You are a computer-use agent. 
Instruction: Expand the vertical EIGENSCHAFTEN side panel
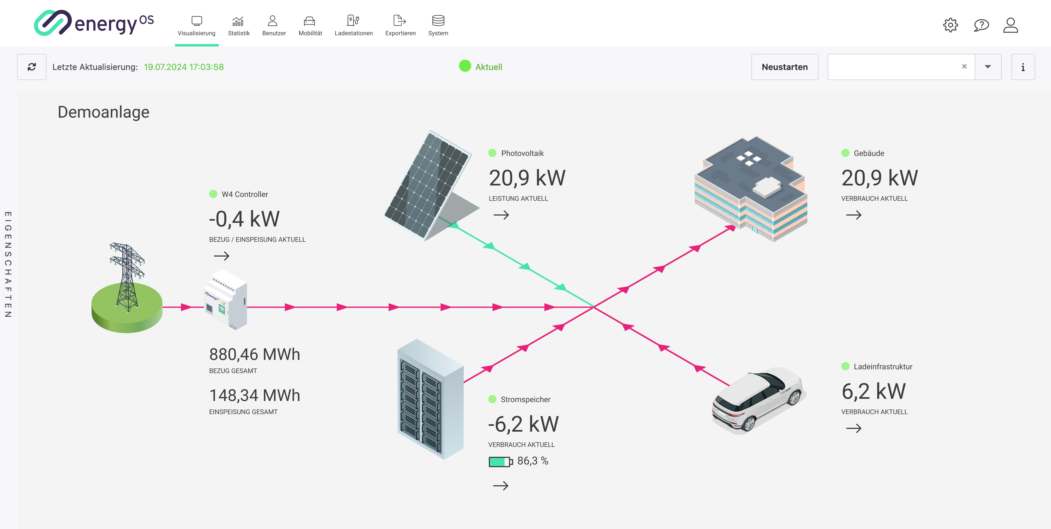pyautogui.click(x=8, y=264)
